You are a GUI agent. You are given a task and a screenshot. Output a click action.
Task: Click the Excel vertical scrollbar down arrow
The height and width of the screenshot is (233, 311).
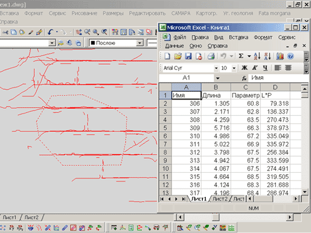click(305, 192)
